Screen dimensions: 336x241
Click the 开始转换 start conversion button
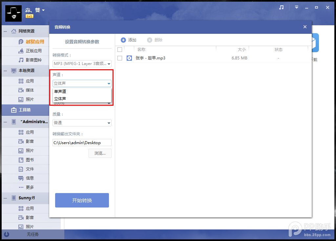(82, 200)
